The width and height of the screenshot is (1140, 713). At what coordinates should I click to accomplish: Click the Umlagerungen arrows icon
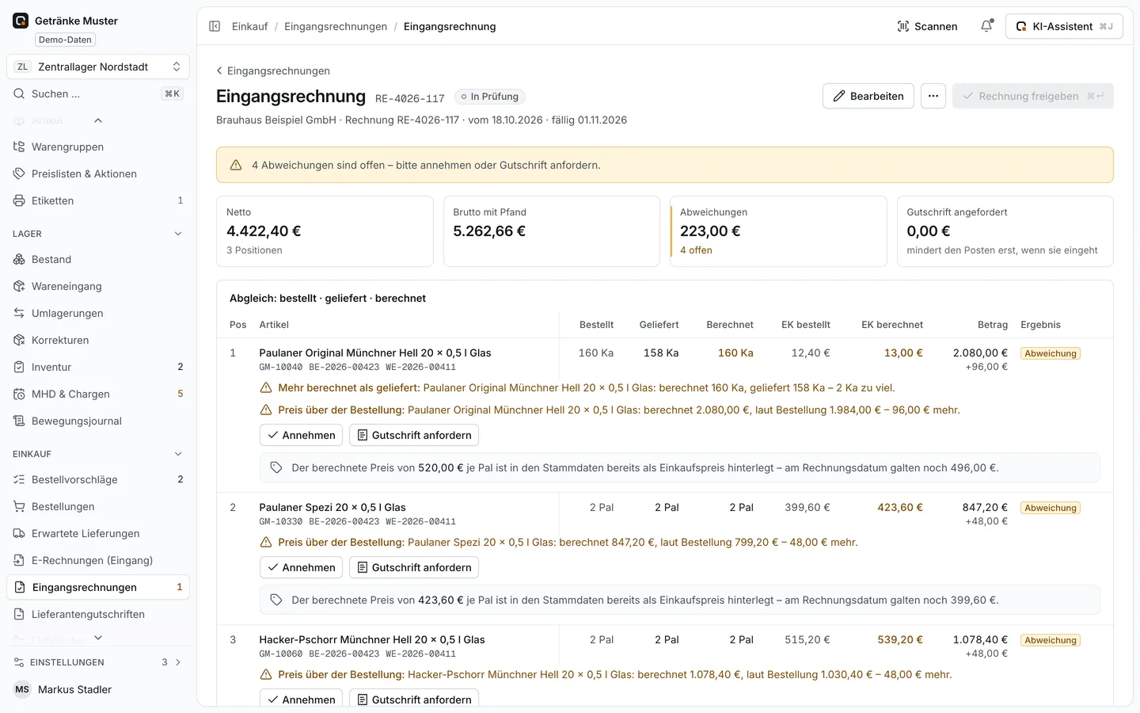pos(19,313)
